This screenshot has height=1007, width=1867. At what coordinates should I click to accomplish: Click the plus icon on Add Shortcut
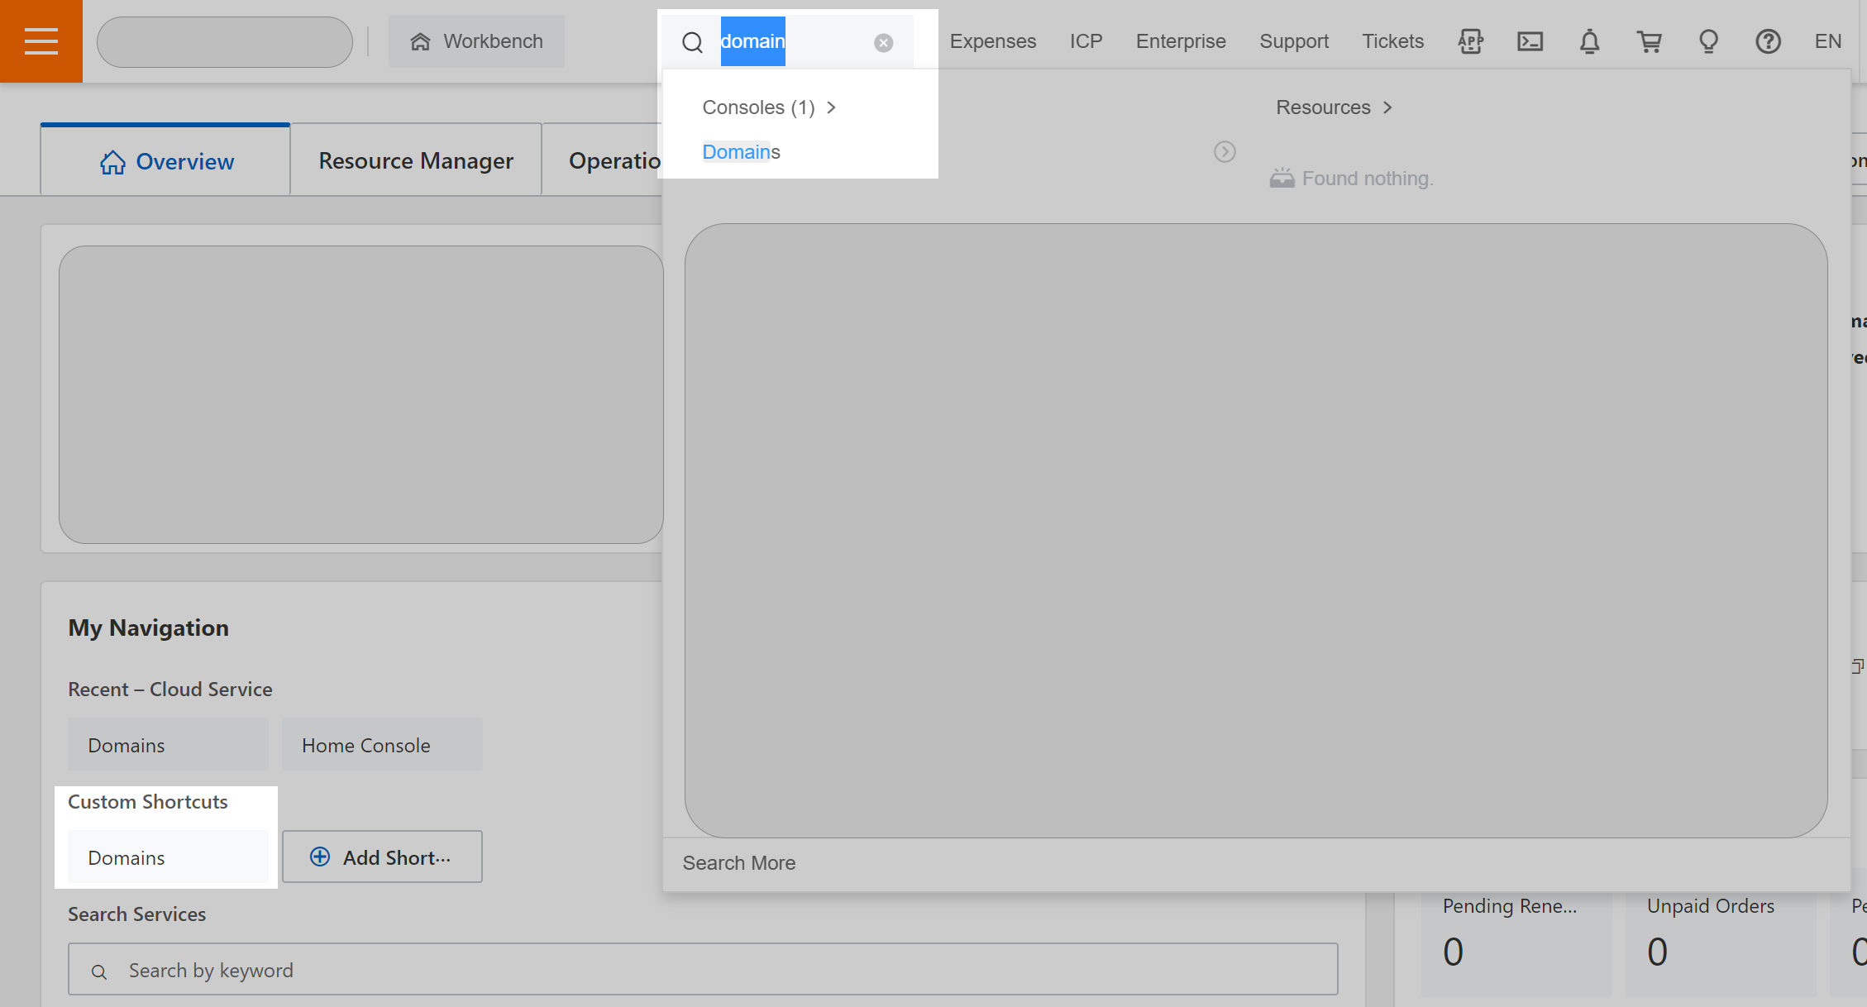pos(318,857)
